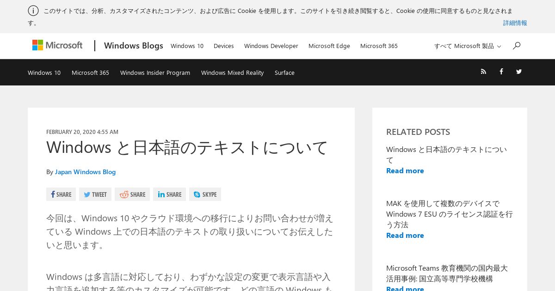Screen dimensions: 555x291
Task: Click the Tweet share button
Action: point(95,194)
